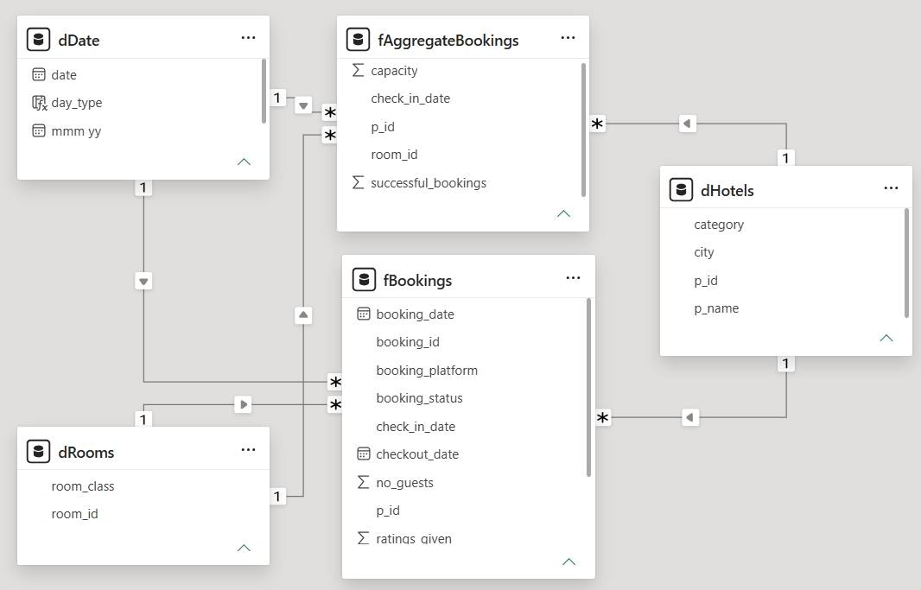Collapse the dDate table card
921x590 pixels.
(x=244, y=162)
